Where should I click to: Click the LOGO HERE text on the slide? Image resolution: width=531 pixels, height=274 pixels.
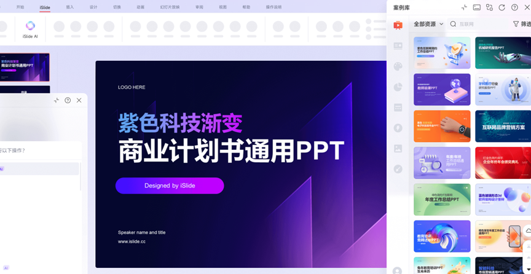click(x=132, y=87)
